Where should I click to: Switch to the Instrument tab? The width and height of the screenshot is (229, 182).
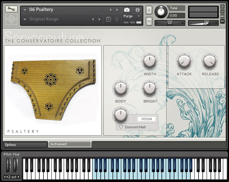(70, 144)
